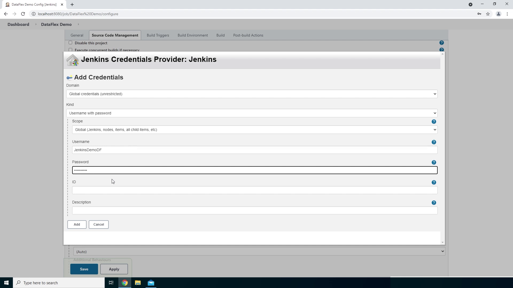
Task: Open the Post-build Actions tab
Action: (248, 35)
